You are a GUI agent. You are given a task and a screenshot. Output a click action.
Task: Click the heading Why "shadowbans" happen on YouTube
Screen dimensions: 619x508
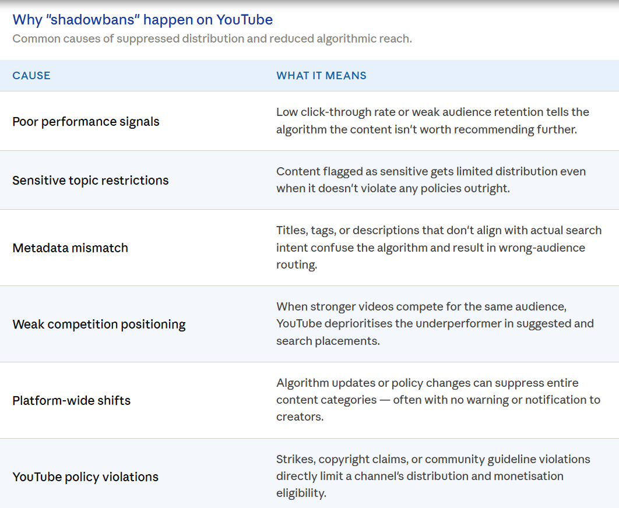pyautogui.click(x=143, y=20)
